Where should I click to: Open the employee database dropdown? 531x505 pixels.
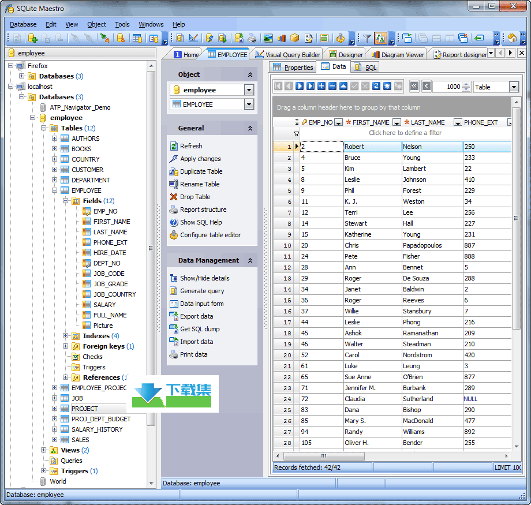[x=249, y=90]
